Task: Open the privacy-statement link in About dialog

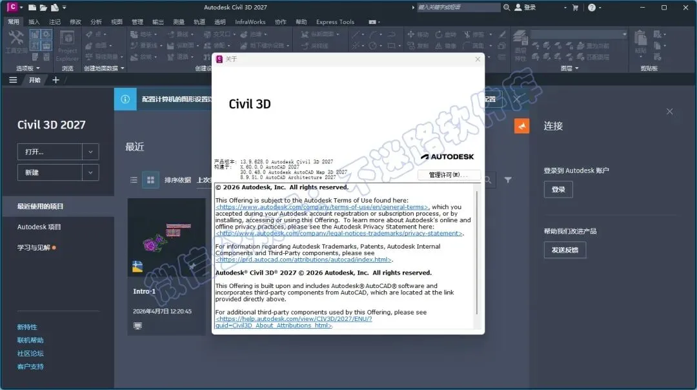Action: point(339,233)
